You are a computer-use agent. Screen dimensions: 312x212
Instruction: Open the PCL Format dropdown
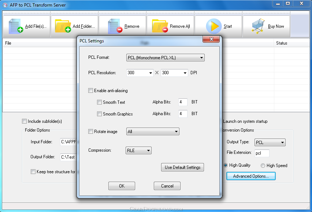click(x=166, y=58)
